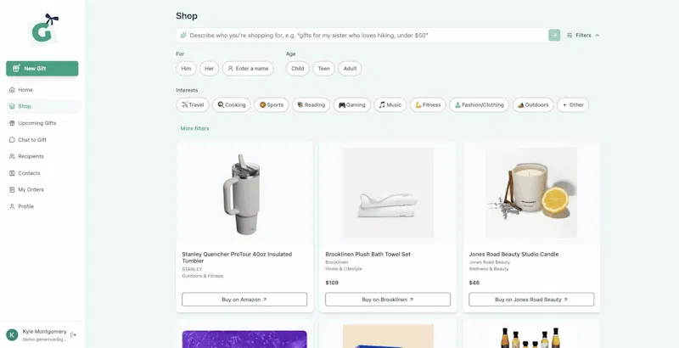679x348 pixels.
Task: Open the Stanley Quencher ProTour product title
Action: coord(237,257)
